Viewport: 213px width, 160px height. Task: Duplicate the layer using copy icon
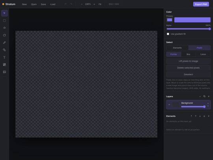click(204, 96)
